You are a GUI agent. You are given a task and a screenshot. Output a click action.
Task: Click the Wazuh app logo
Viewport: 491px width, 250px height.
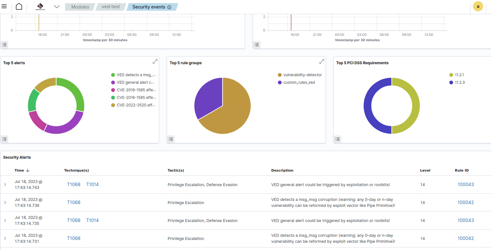[x=40, y=6]
